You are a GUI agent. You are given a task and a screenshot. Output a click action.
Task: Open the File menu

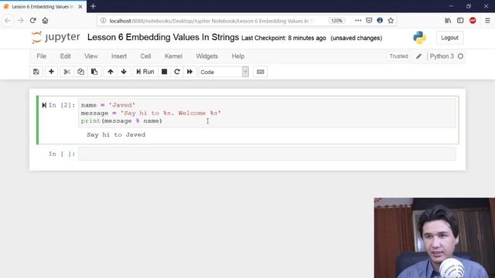point(41,56)
